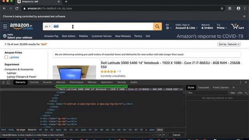The height and width of the screenshot is (140, 249).
Task: Switch to Styles pane tab
Action: tap(191, 87)
